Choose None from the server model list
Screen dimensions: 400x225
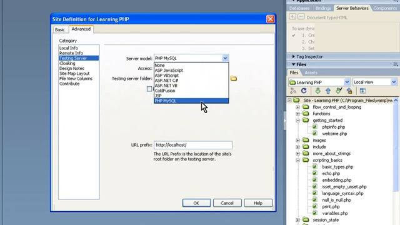tap(191, 65)
